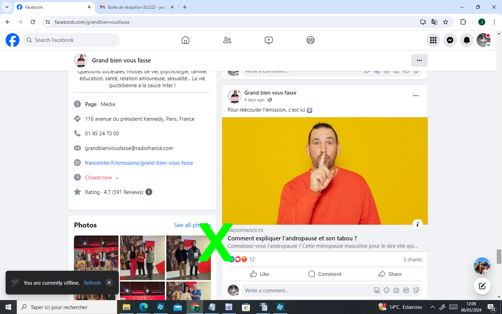502x314 pixels.
Task: Open the Chrome three-dot menu
Action: coord(494,22)
